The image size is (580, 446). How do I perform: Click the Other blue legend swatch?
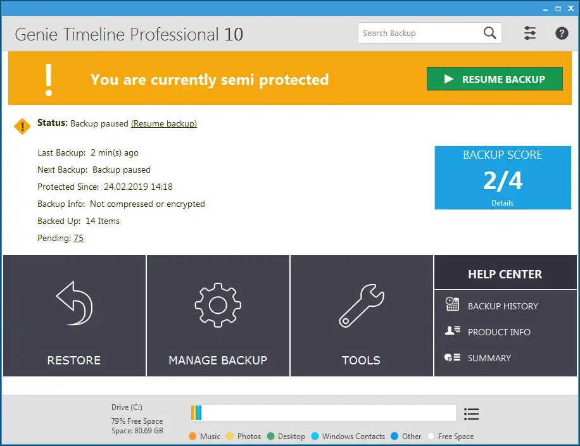point(394,436)
